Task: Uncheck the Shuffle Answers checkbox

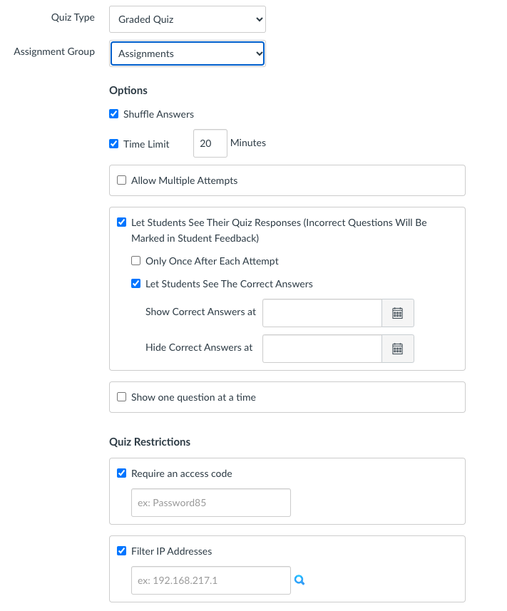Action: click(x=113, y=114)
